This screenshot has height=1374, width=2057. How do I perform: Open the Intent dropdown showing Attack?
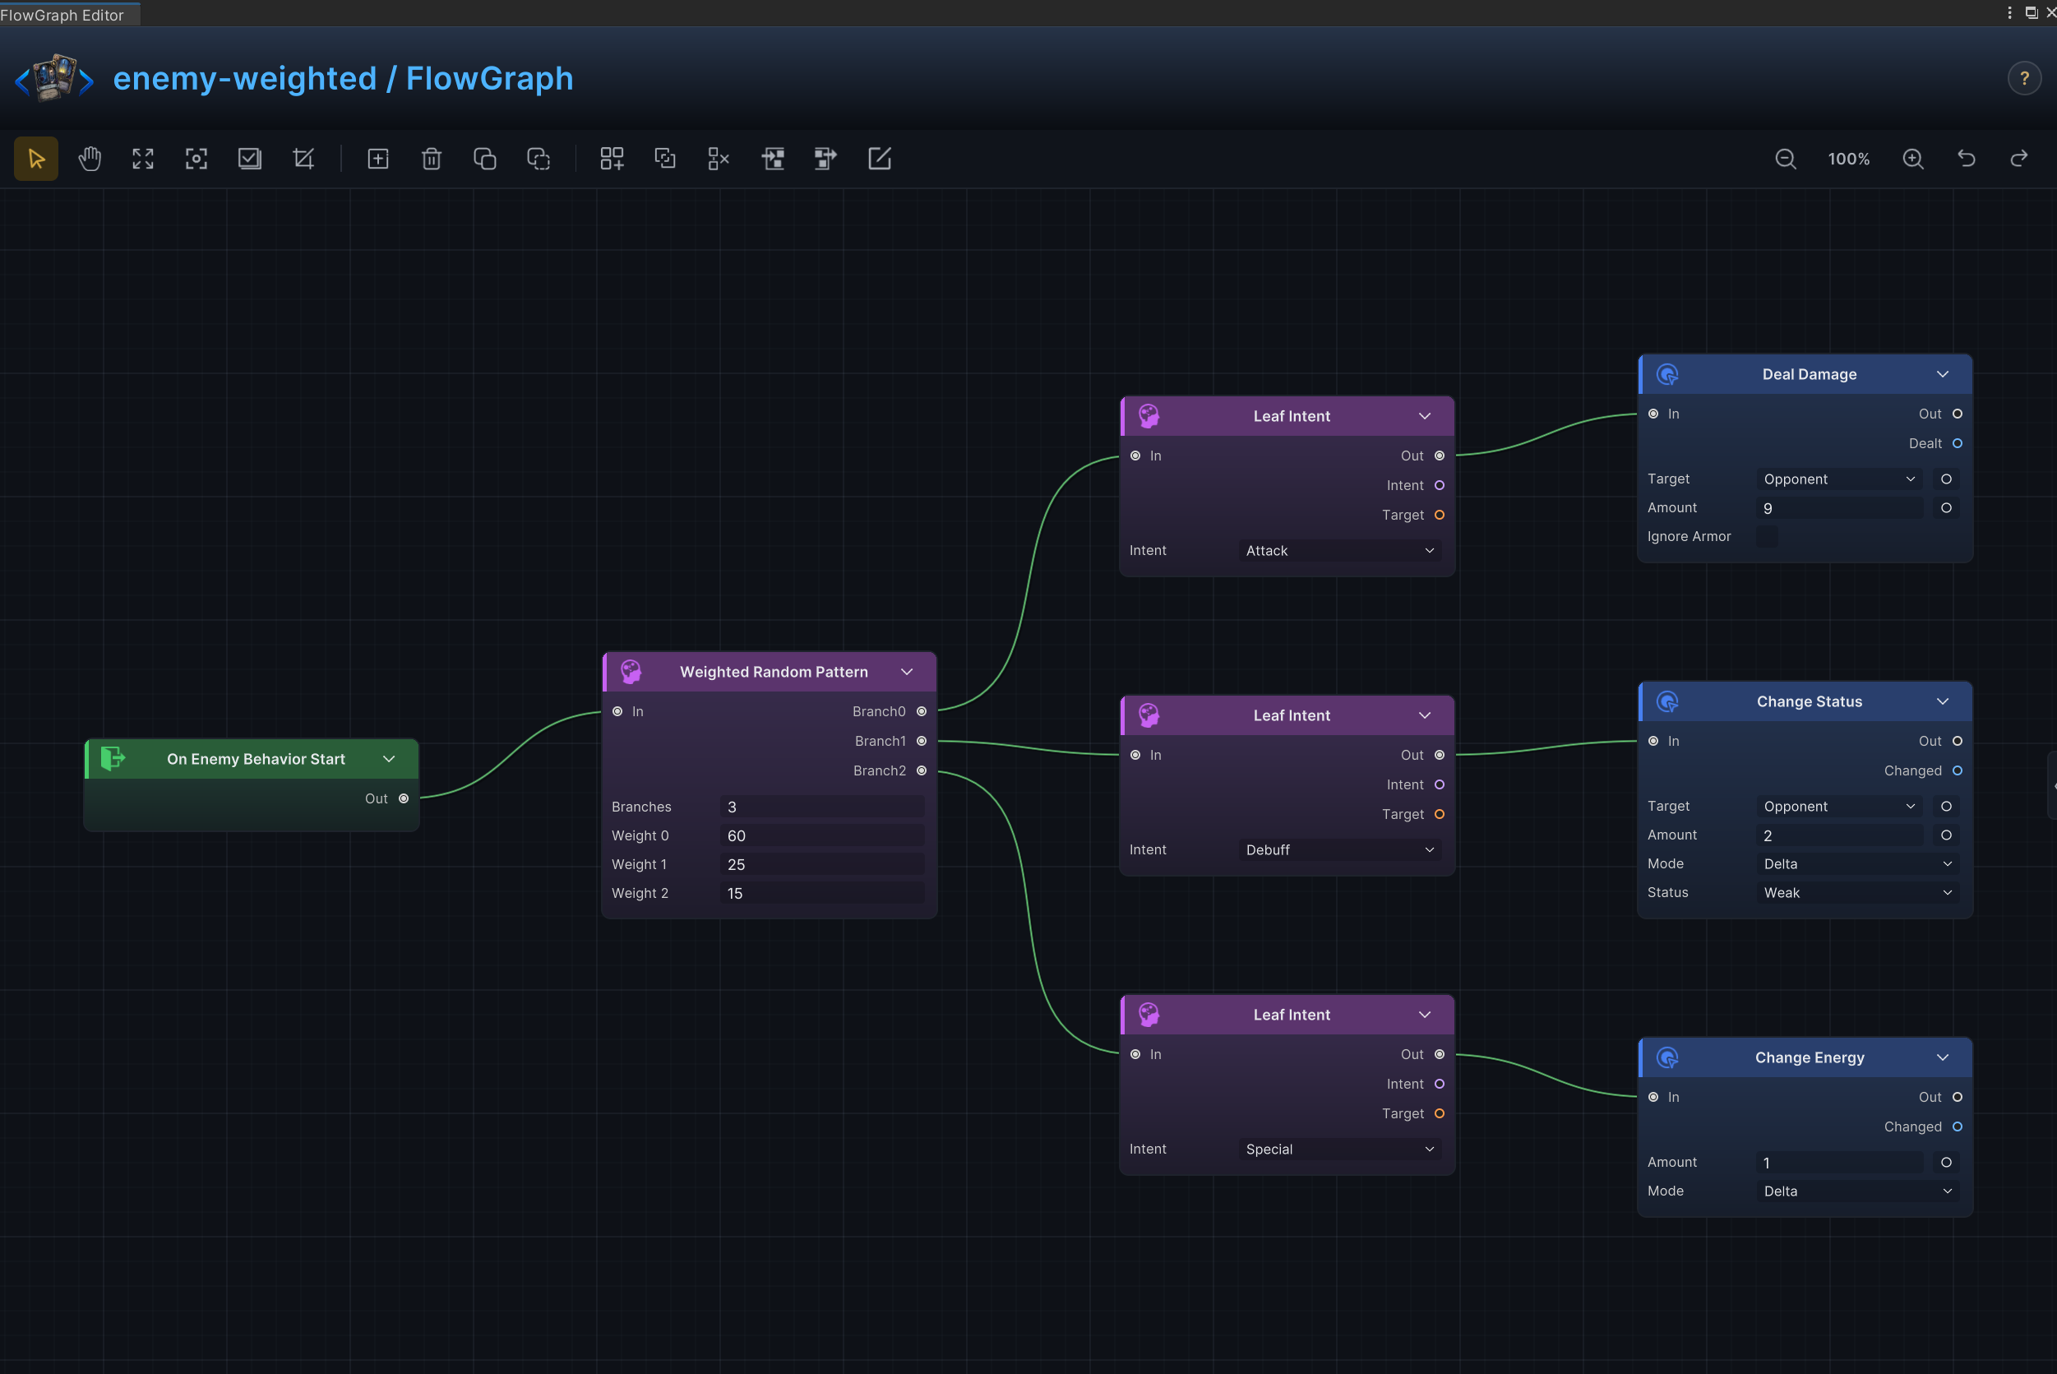pos(1339,550)
